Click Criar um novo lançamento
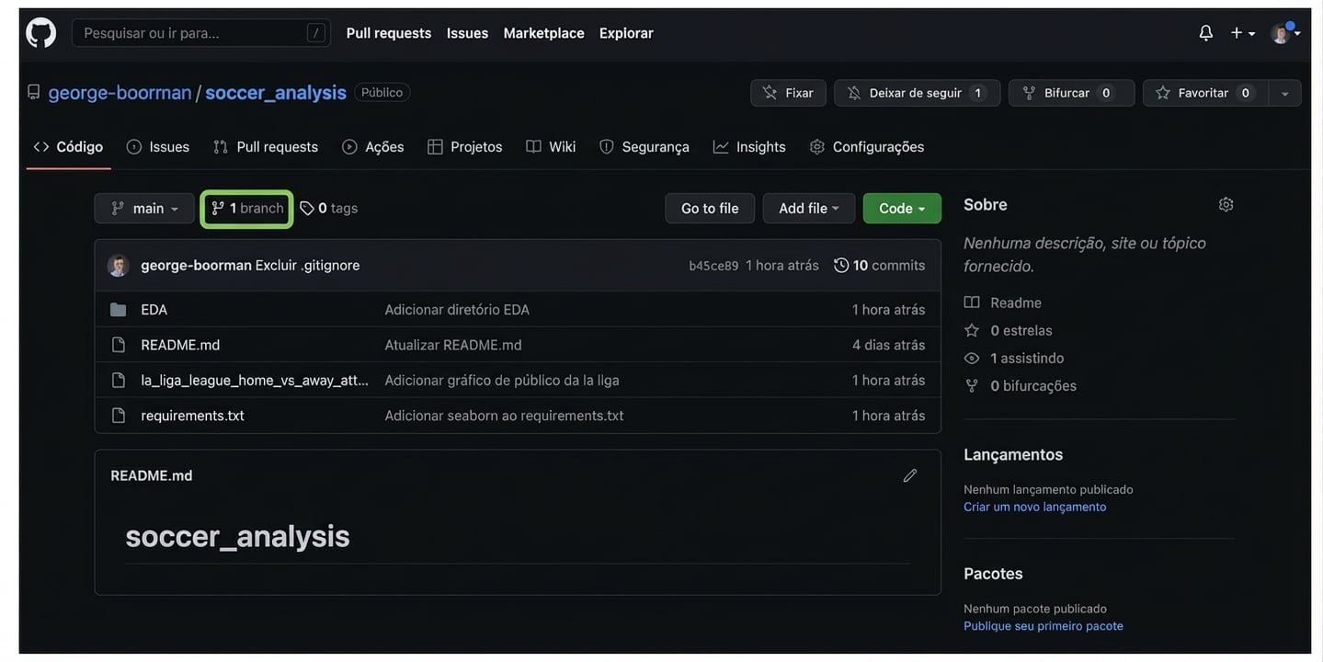 pyautogui.click(x=1035, y=507)
